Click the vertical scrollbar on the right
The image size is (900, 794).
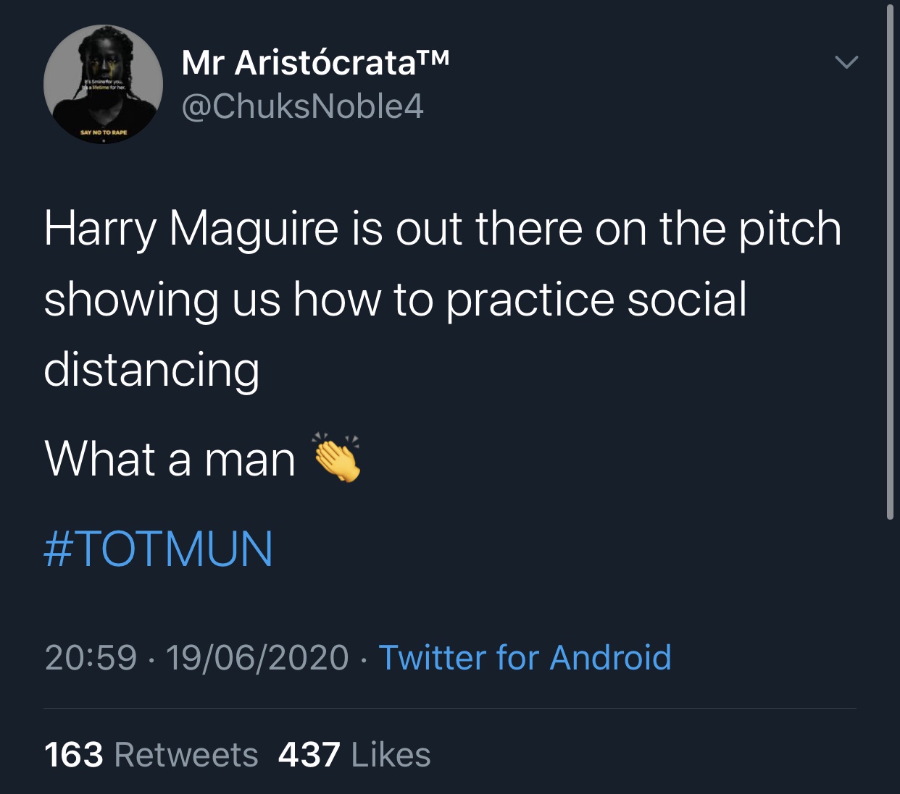coord(891,261)
